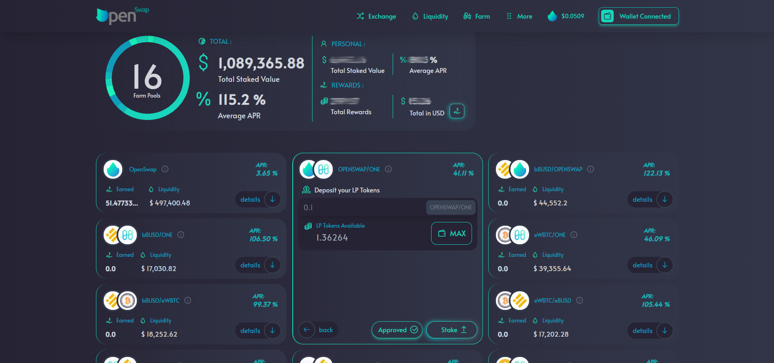Expand the More menu

[x=519, y=16]
